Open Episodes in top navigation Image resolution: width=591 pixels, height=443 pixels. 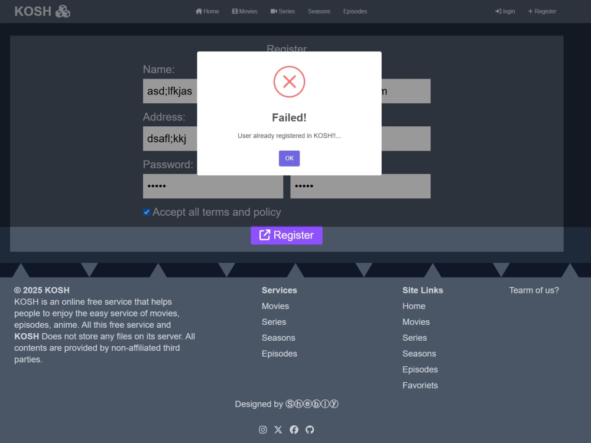tap(355, 11)
